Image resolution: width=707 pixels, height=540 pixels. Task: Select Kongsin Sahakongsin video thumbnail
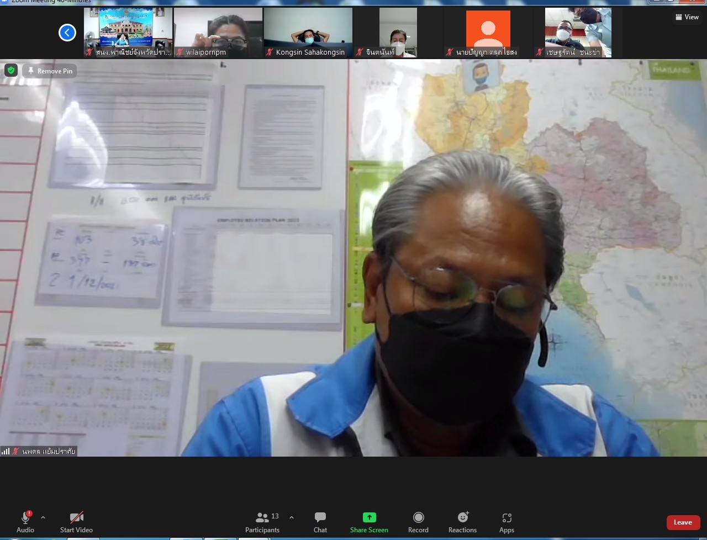coord(308,32)
